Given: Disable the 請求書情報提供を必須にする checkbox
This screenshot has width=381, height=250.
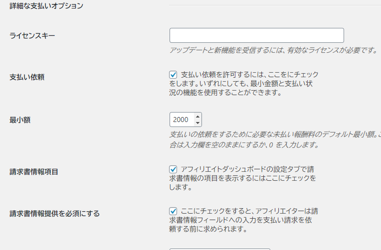Looking at the screenshot, I should 173,211.
